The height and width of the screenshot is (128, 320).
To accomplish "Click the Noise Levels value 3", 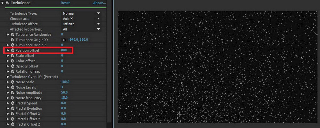I will coord(62,87).
